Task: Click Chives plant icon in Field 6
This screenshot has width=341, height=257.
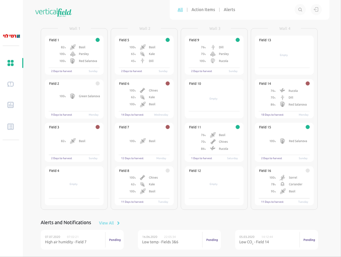Action: click(142, 90)
